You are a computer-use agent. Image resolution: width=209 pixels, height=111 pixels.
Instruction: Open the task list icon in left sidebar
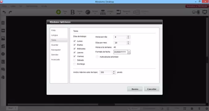coord(3,62)
